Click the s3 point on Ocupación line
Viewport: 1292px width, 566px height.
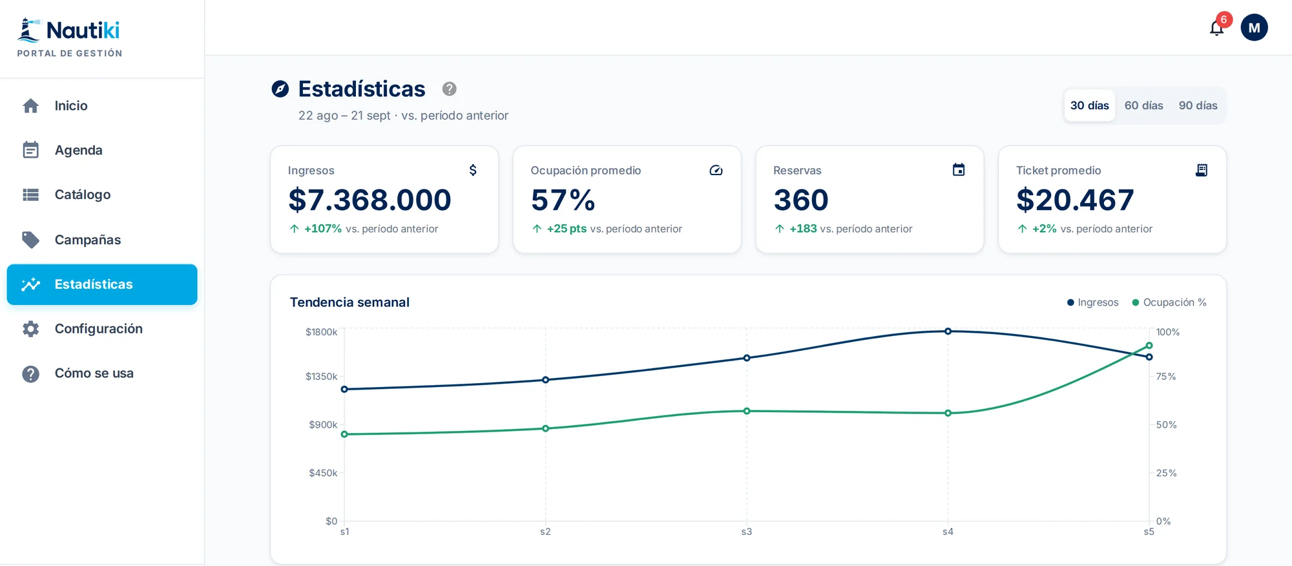pyautogui.click(x=747, y=411)
